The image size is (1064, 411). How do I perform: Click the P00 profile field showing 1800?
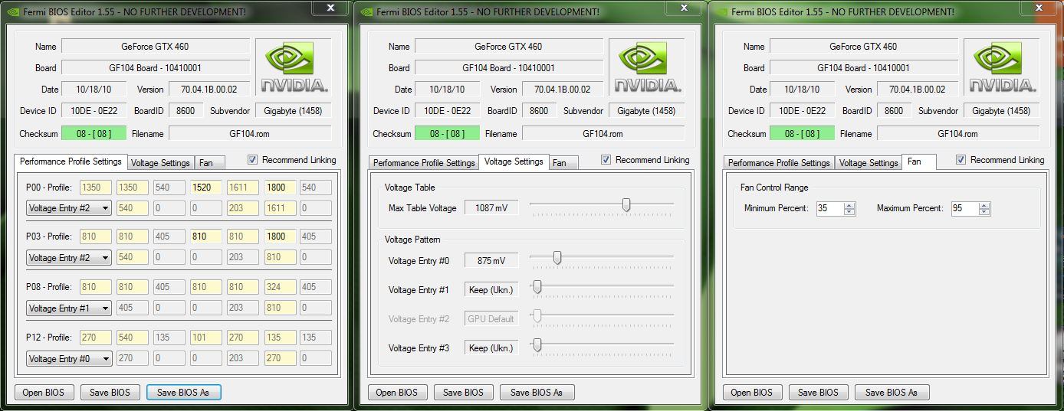(x=279, y=188)
